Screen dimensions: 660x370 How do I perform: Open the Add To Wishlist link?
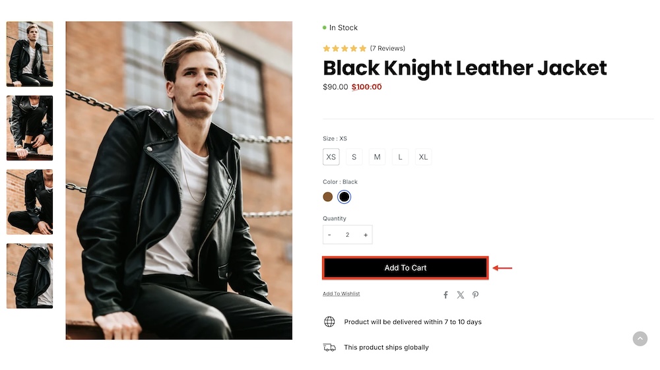pos(341,293)
